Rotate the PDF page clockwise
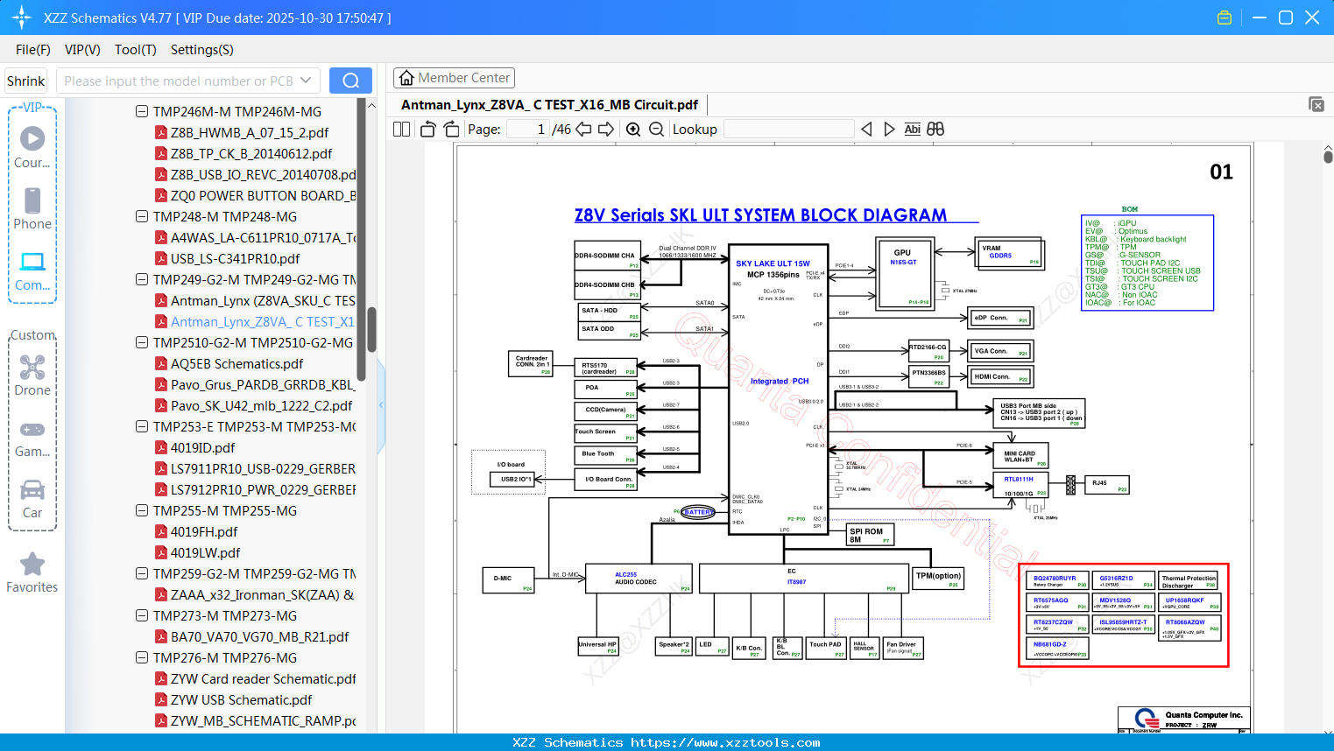Image resolution: width=1334 pixels, height=751 pixels. click(451, 129)
